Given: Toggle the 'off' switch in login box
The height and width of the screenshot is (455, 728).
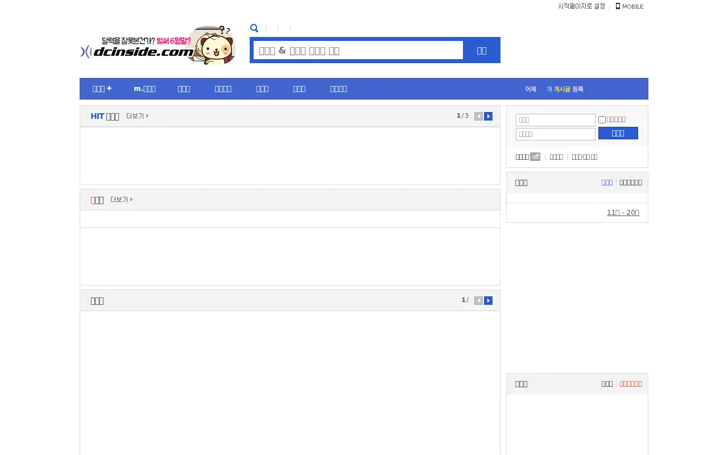Looking at the screenshot, I should 535,157.
